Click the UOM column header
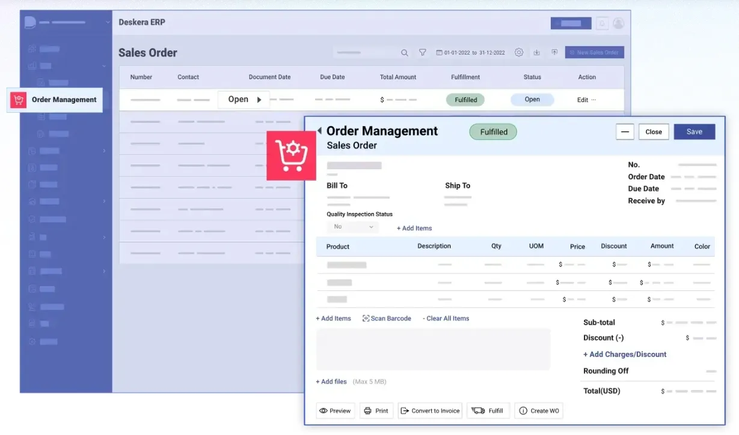The width and height of the screenshot is (739, 435). [x=536, y=246]
